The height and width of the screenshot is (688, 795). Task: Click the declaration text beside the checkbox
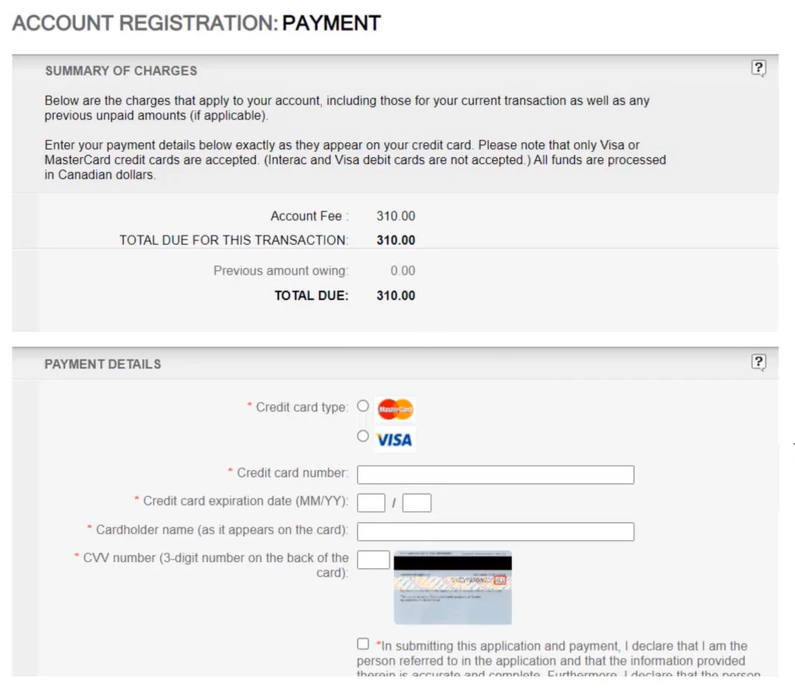(x=560, y=653)
